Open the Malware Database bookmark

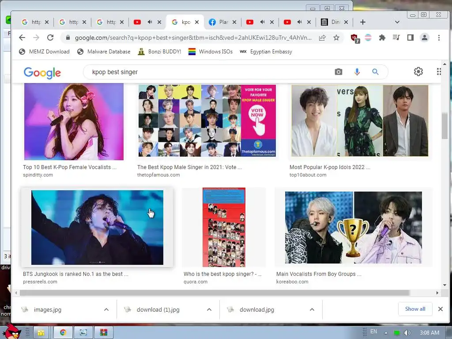tap(104, 52)
